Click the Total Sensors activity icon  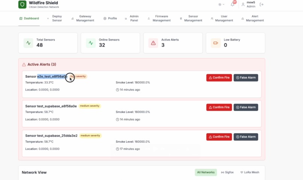(29, 43)
